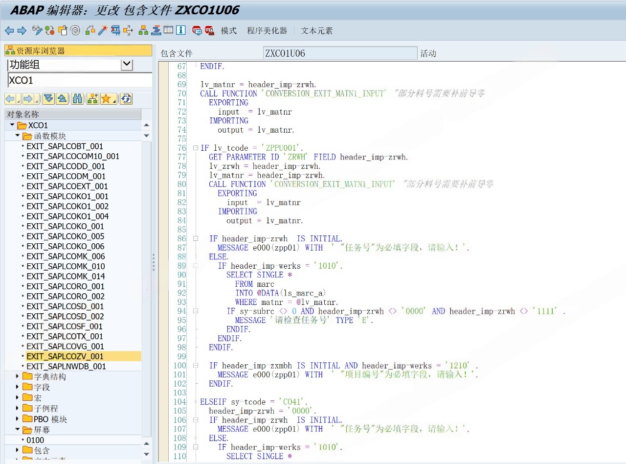Switch between active and inactive version icon
Screen dimensions: 626x464
click(x=49, y=30)
